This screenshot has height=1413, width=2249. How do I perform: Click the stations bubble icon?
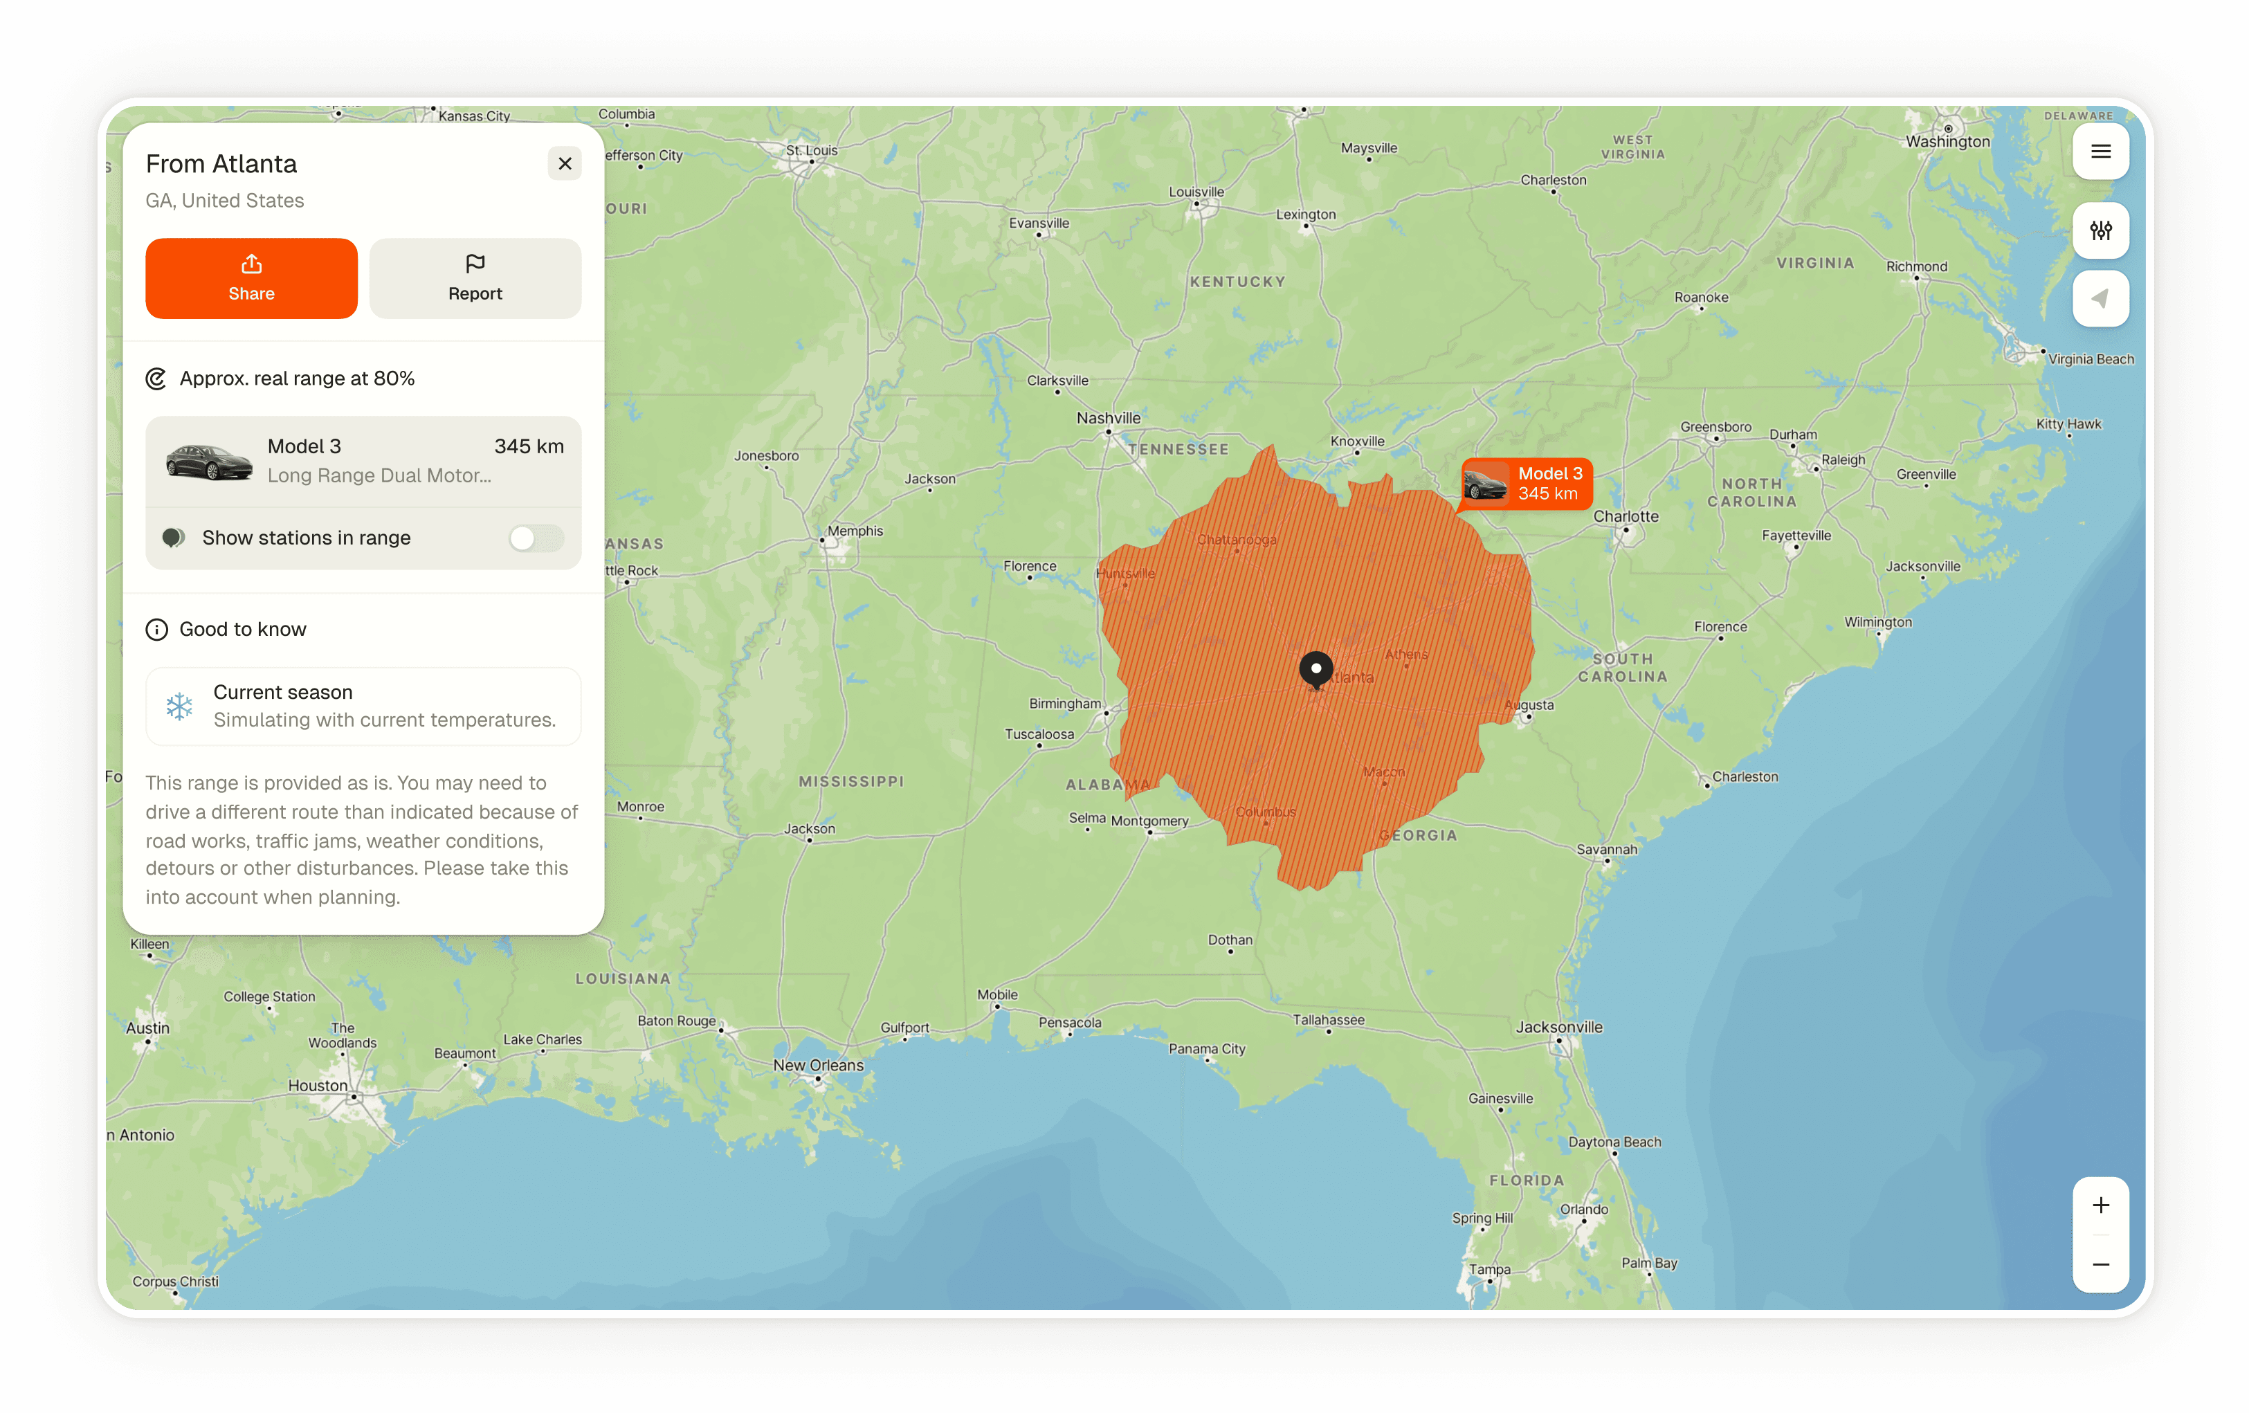(x=173, y=538)
